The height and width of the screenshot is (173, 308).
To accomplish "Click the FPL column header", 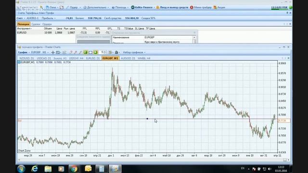I will [85, 28].
